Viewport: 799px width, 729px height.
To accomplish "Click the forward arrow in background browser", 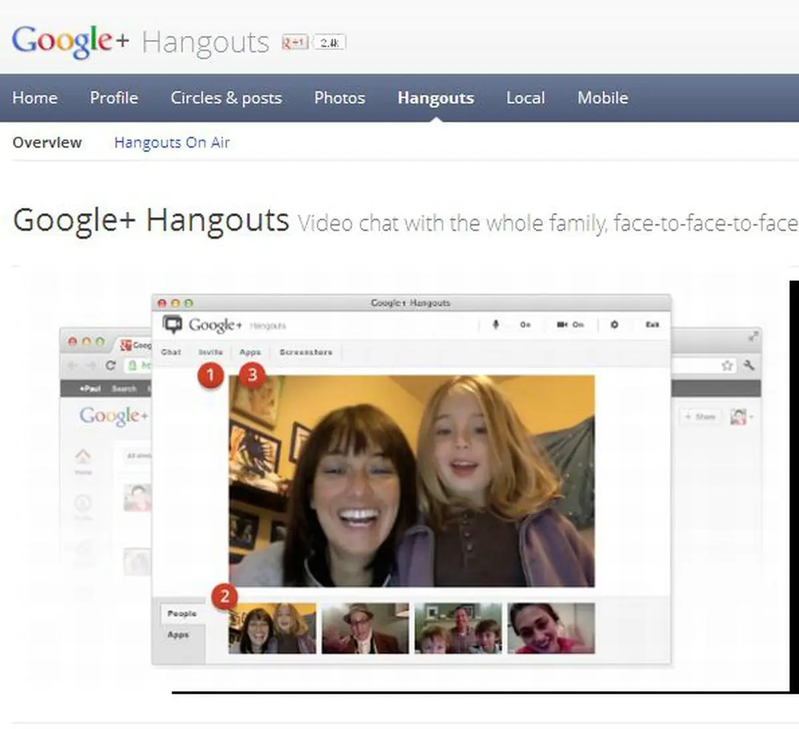I will tap(91, 365).
